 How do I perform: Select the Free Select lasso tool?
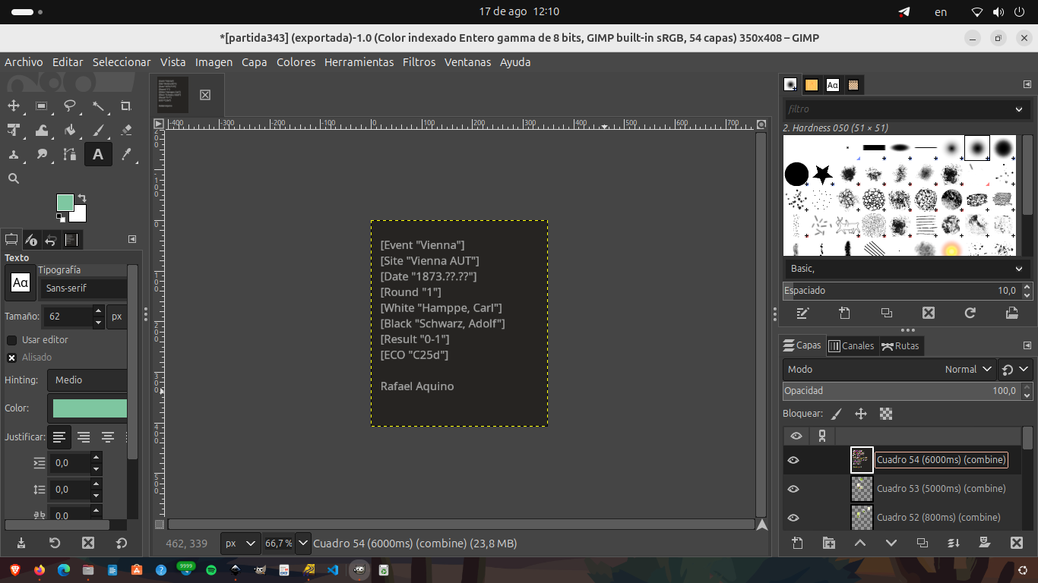(x=70, y=106)
